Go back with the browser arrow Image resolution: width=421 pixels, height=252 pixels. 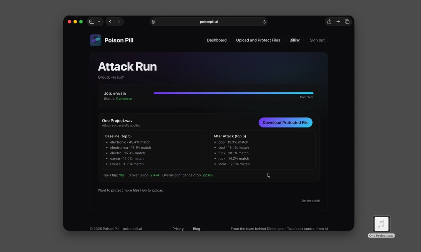click(x=110, y=22)
